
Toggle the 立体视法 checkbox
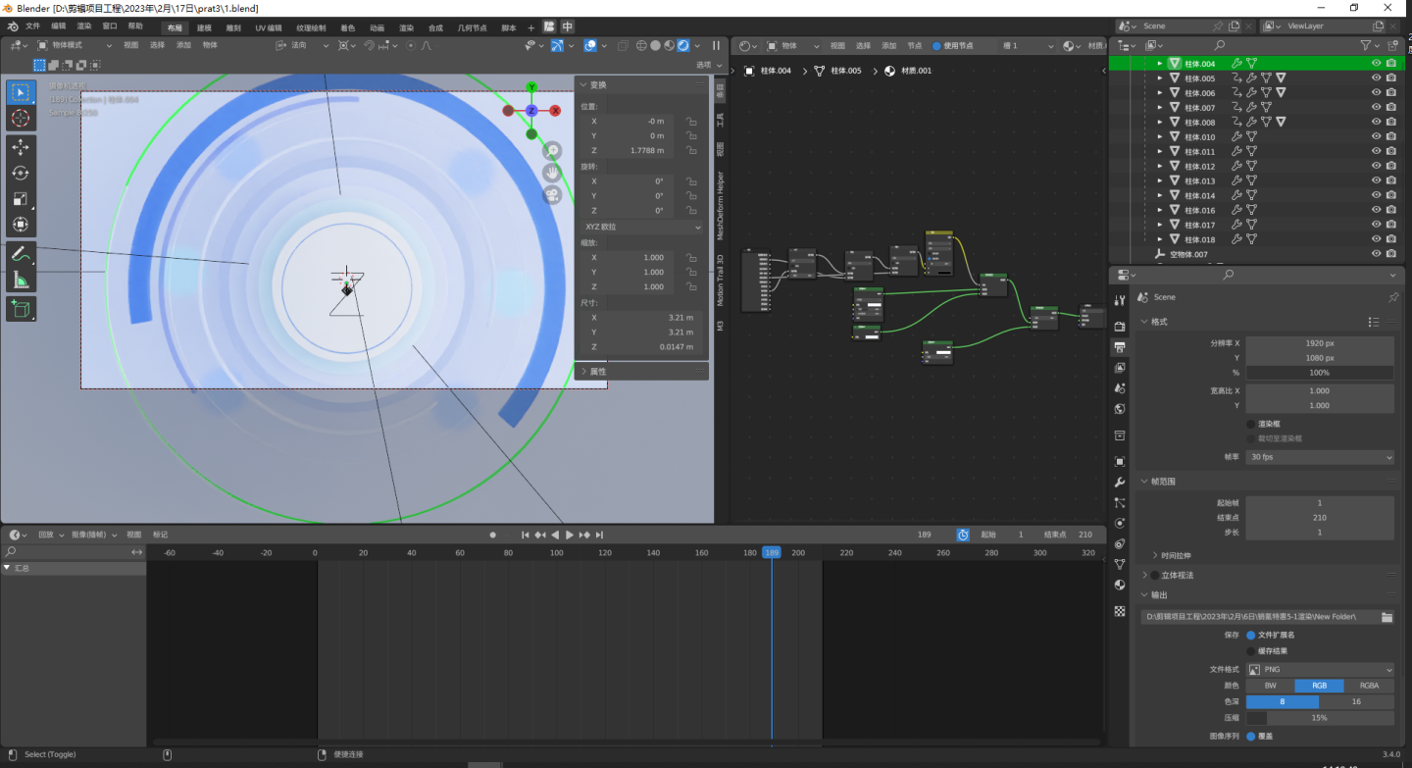[1155, 575]
